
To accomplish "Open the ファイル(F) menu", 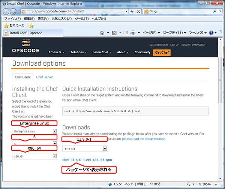I will pyautogui.click(x=12, y=19).
